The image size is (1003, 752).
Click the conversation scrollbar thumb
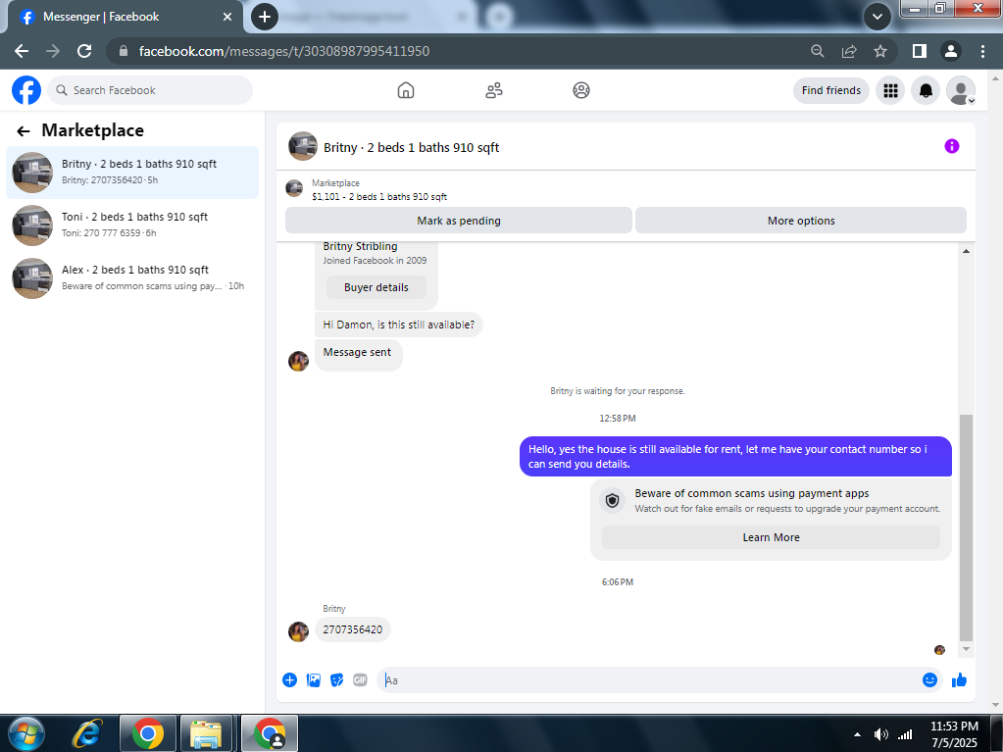966,527
